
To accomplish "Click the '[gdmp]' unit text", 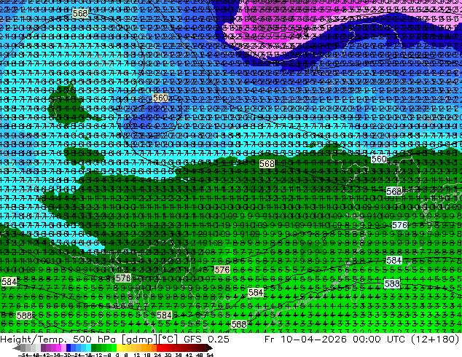I will (x=139, y=340).
